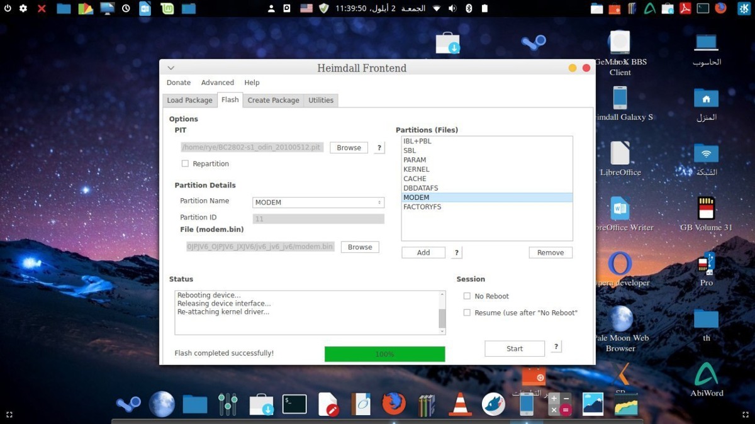This screenshot has width=755, height=424.
Task: Open the Opera developer desktop shortcut
Action: click(620, 265)
